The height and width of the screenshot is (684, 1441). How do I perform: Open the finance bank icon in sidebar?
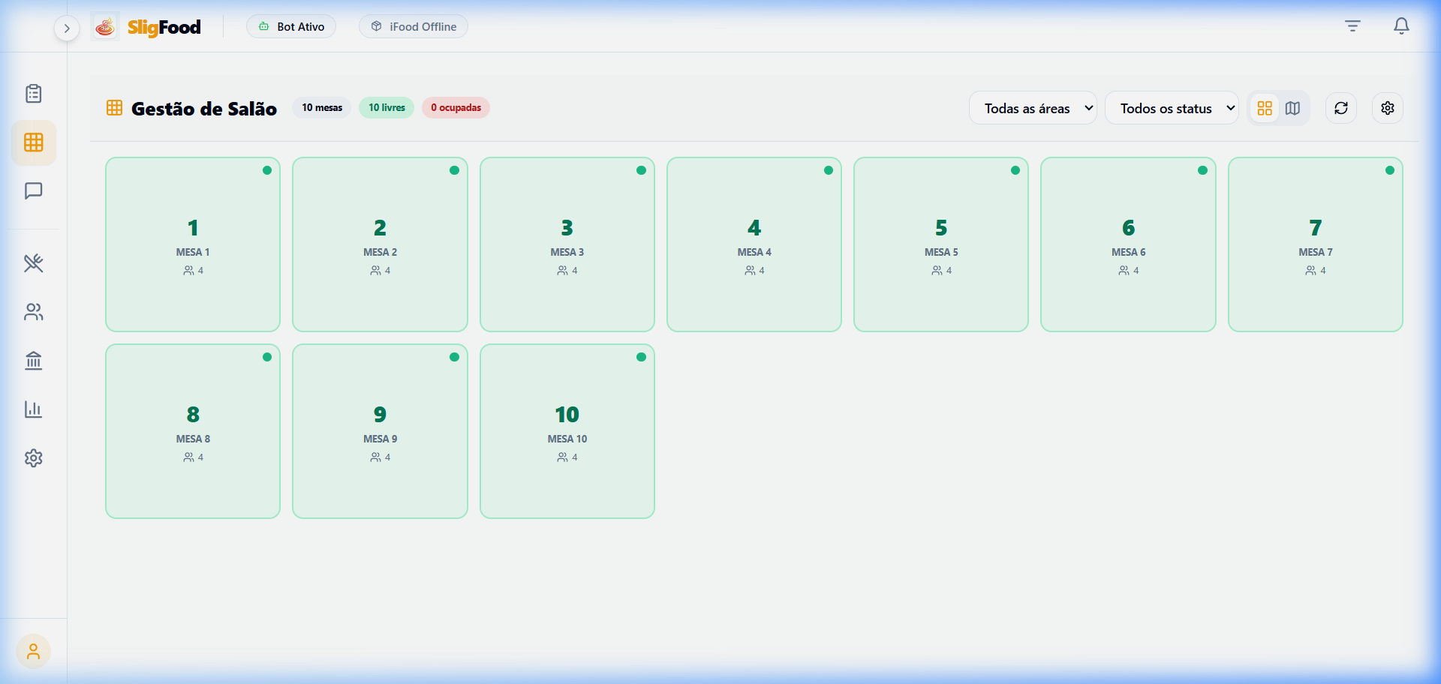tap(34, 361)
